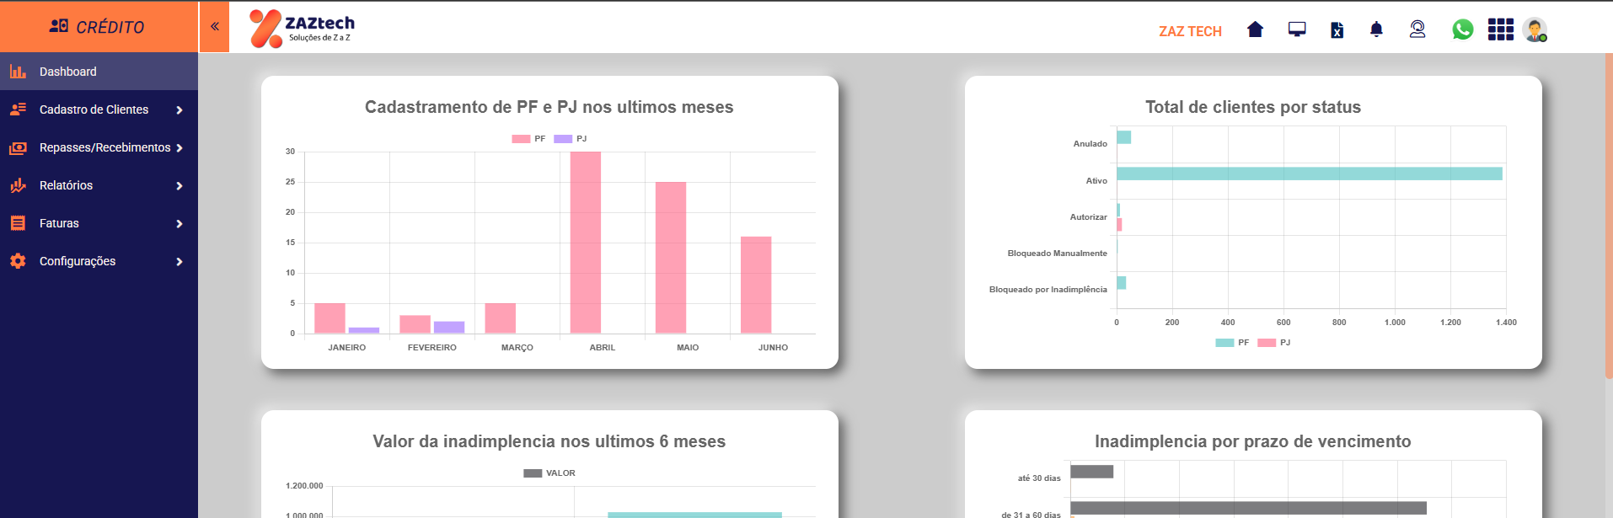
Task: Expand Cadastro de Clientes chevron
Action: (x=180, y=110)
